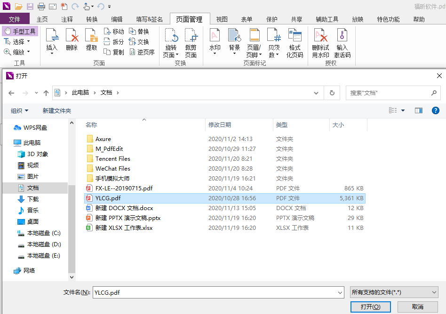Switch to the 填写&签名 fill and sign tab

coord(149,19)
